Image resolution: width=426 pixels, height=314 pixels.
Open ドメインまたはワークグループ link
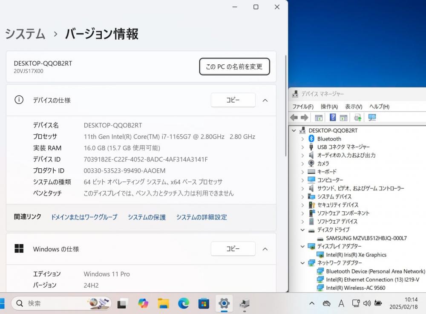84,217
